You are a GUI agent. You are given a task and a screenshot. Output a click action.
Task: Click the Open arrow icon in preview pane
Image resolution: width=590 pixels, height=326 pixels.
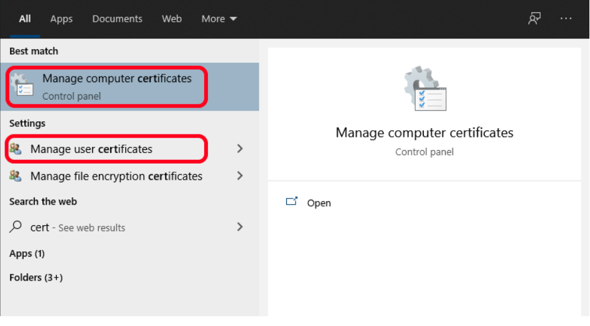click(291, 202)
